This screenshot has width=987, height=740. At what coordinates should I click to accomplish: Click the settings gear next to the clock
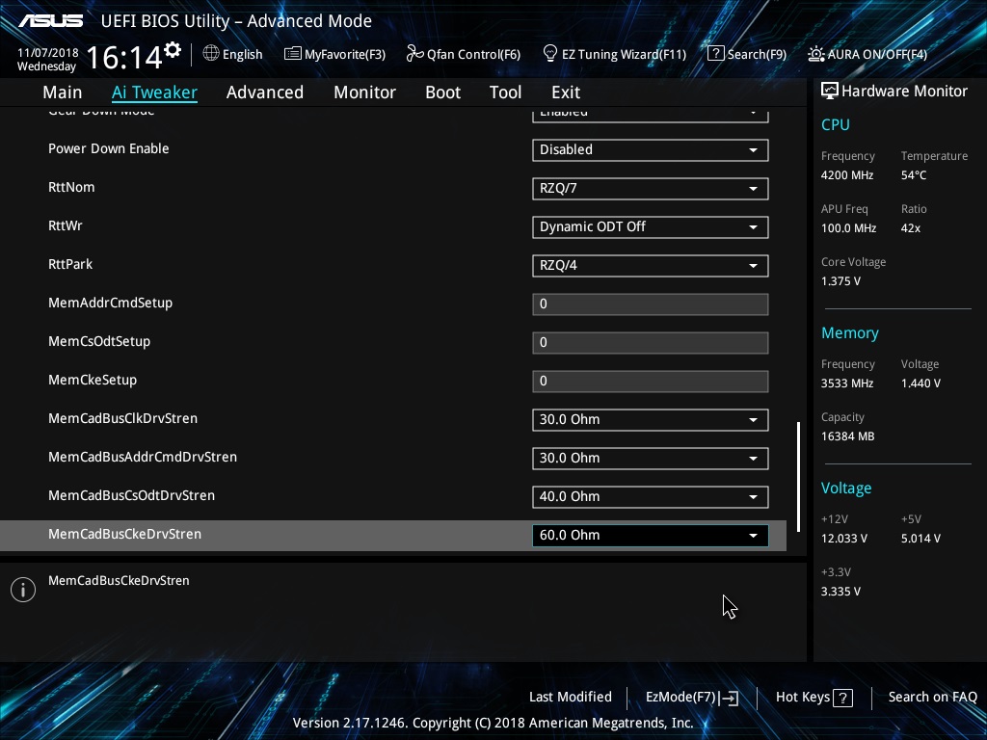[x=173, y=49]
